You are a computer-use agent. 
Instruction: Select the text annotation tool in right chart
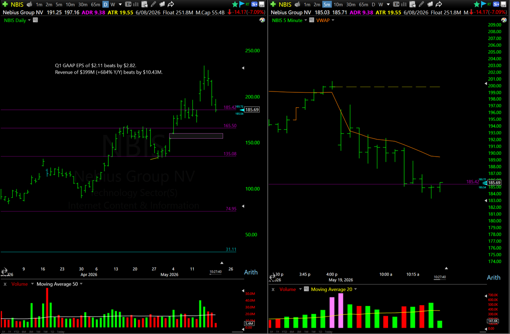click(x=396, y=4)
